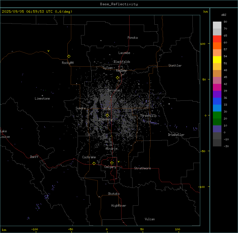Click the Blackfalds city label
The height and width of the screenshot is (233, 238).
pyautogui.click(x=122, y=62)
